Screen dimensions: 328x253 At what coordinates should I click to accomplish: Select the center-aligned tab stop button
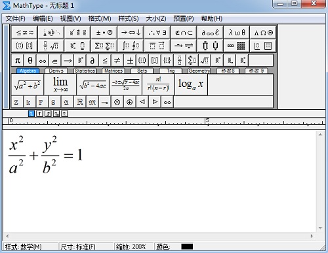coord(39,114)
